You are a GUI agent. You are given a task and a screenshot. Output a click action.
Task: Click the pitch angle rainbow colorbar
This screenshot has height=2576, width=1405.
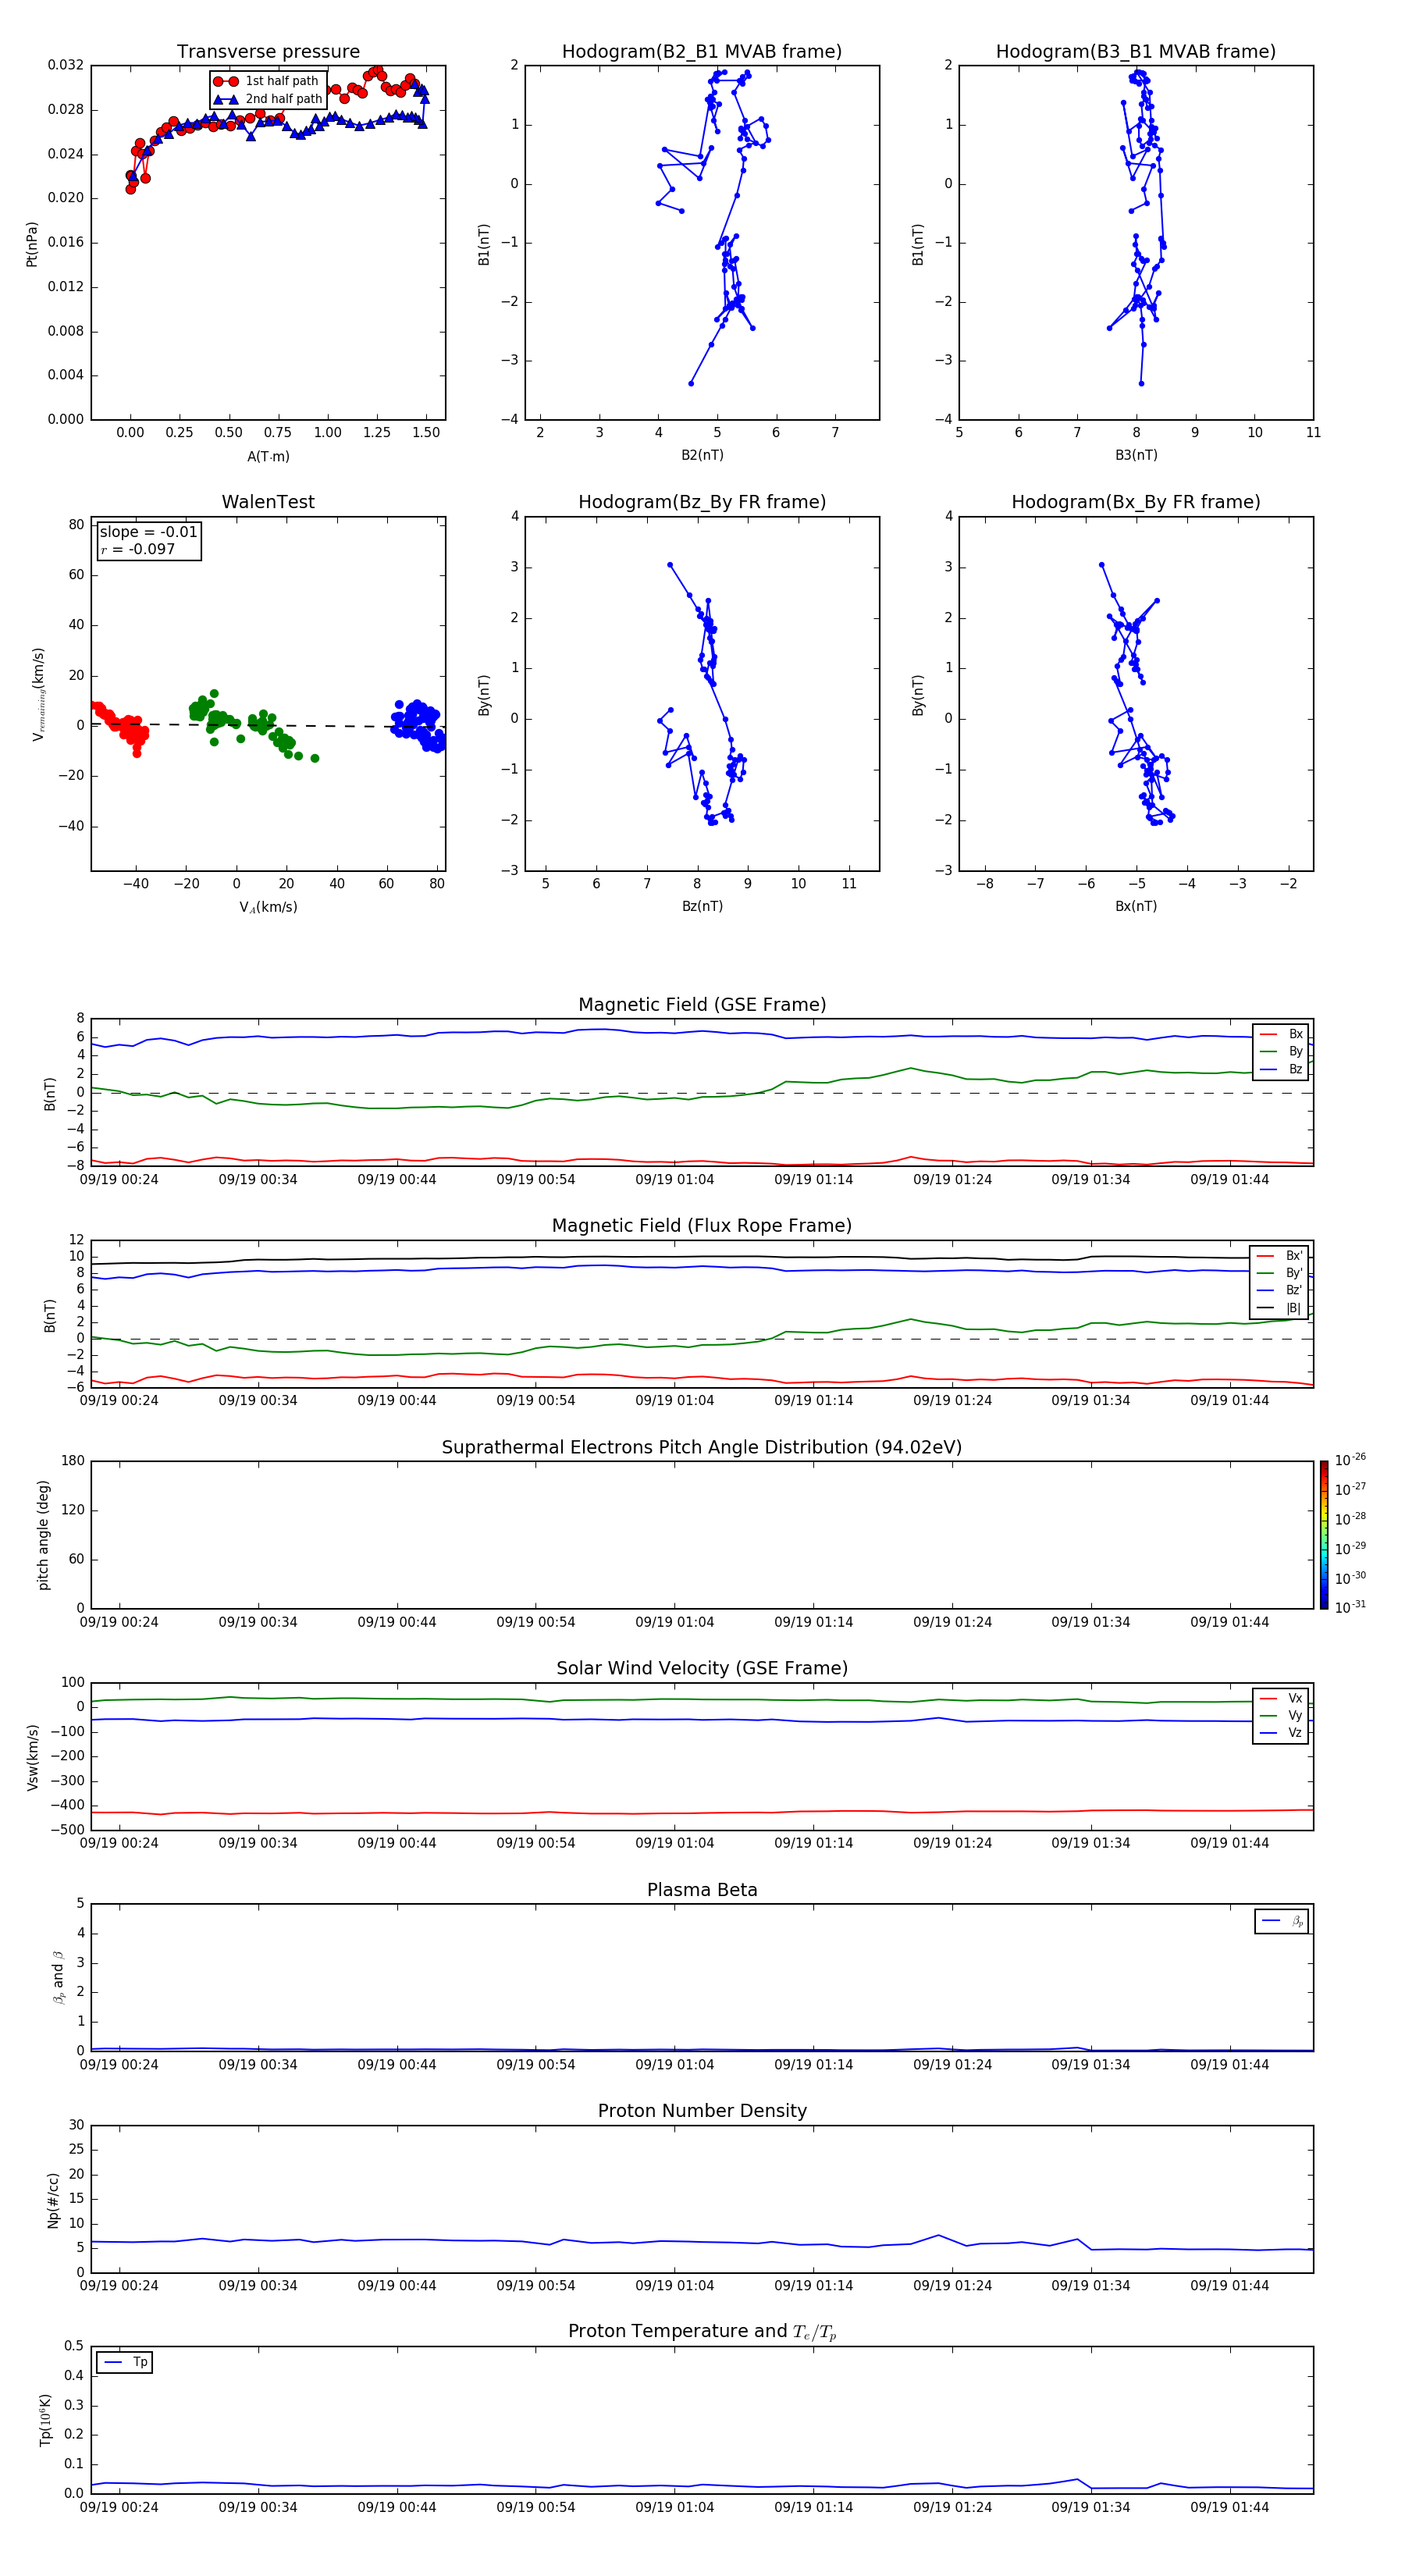(x=1324, y=1535)
